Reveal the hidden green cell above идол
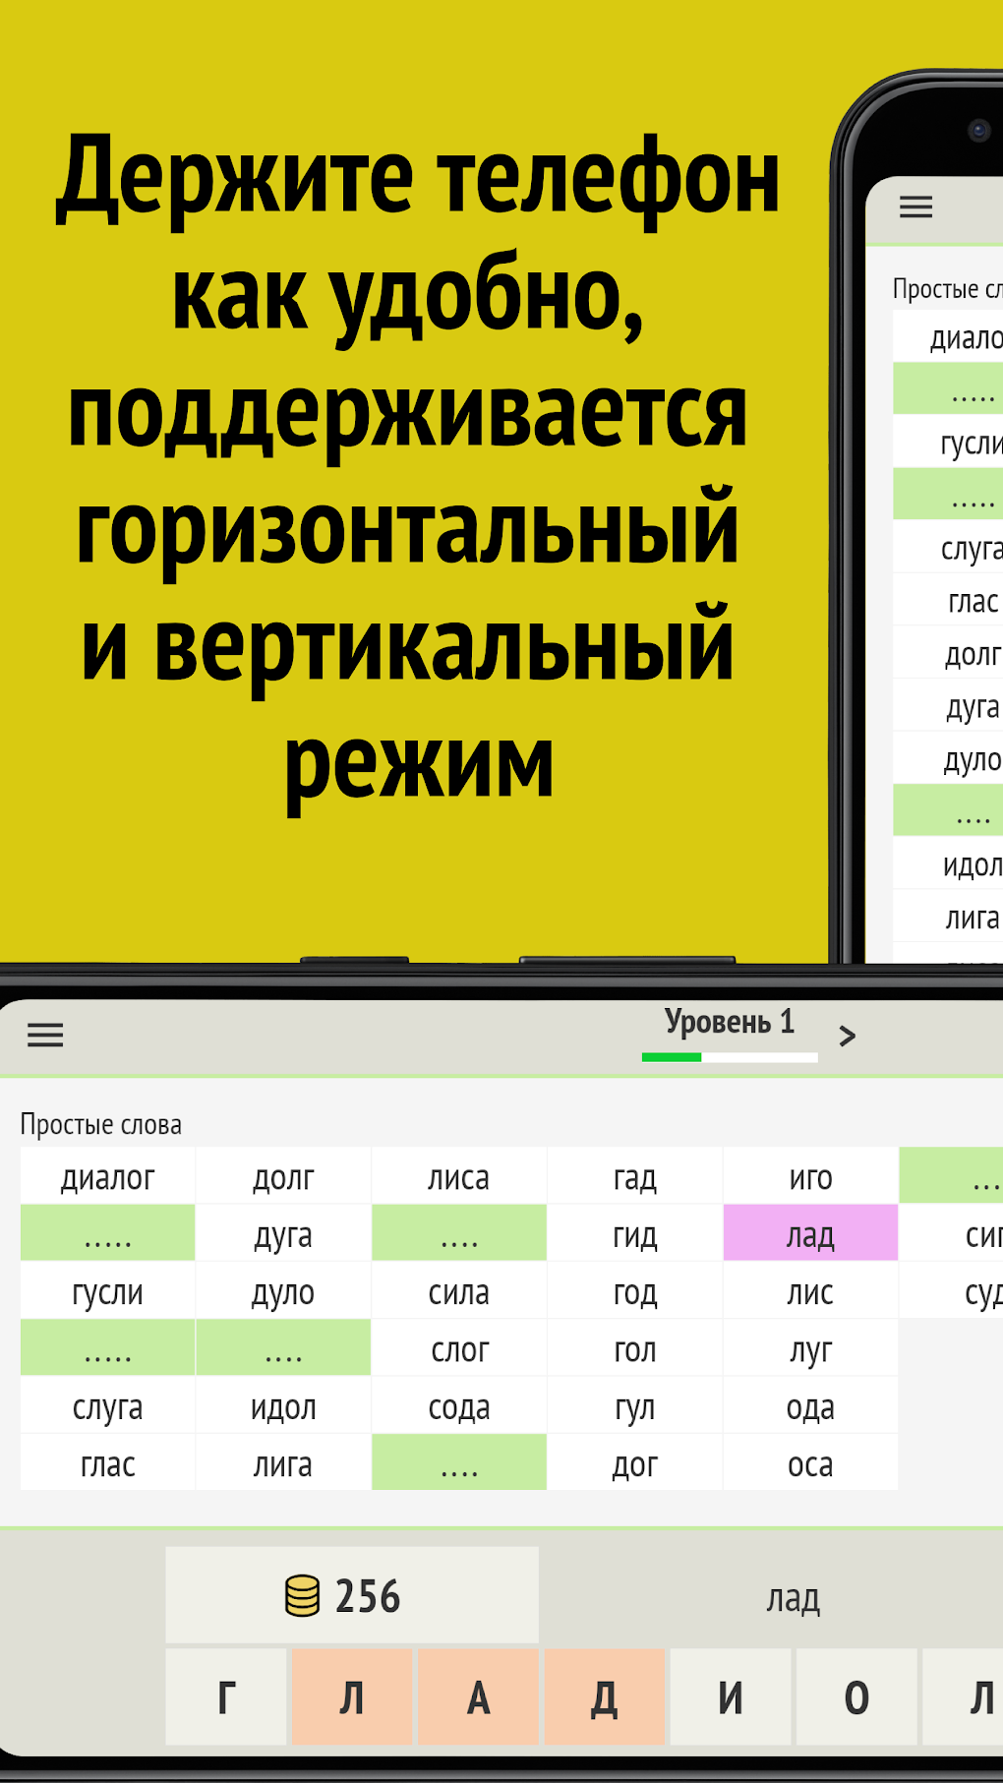 click(283, 1348)
